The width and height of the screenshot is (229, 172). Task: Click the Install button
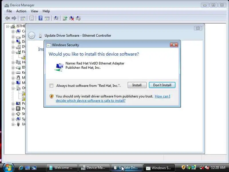(137, 85)
